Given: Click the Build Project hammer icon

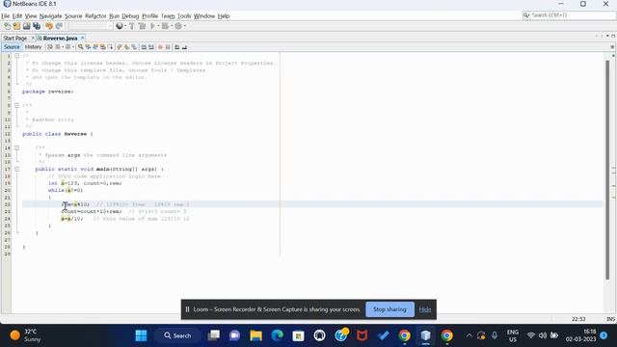Looking at the screenshot, I should point(132,26).
